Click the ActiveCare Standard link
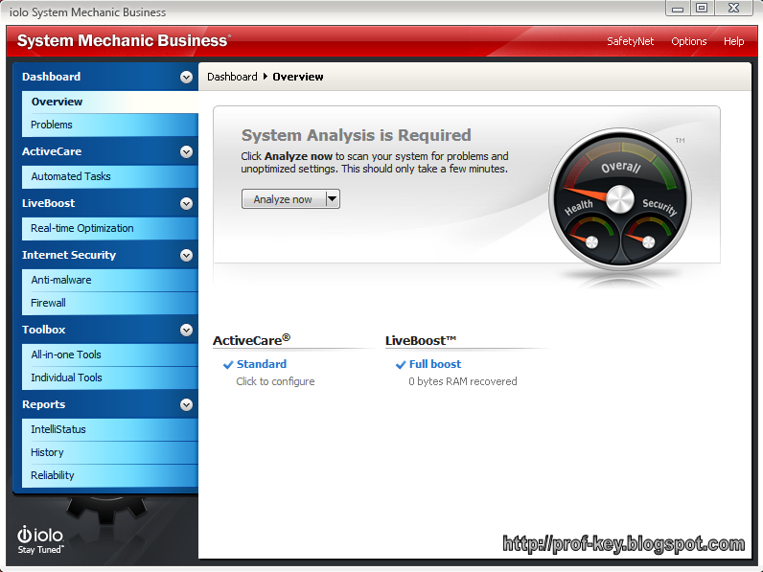The width and height of the screenshot is (763, 572). coord(262,364)
